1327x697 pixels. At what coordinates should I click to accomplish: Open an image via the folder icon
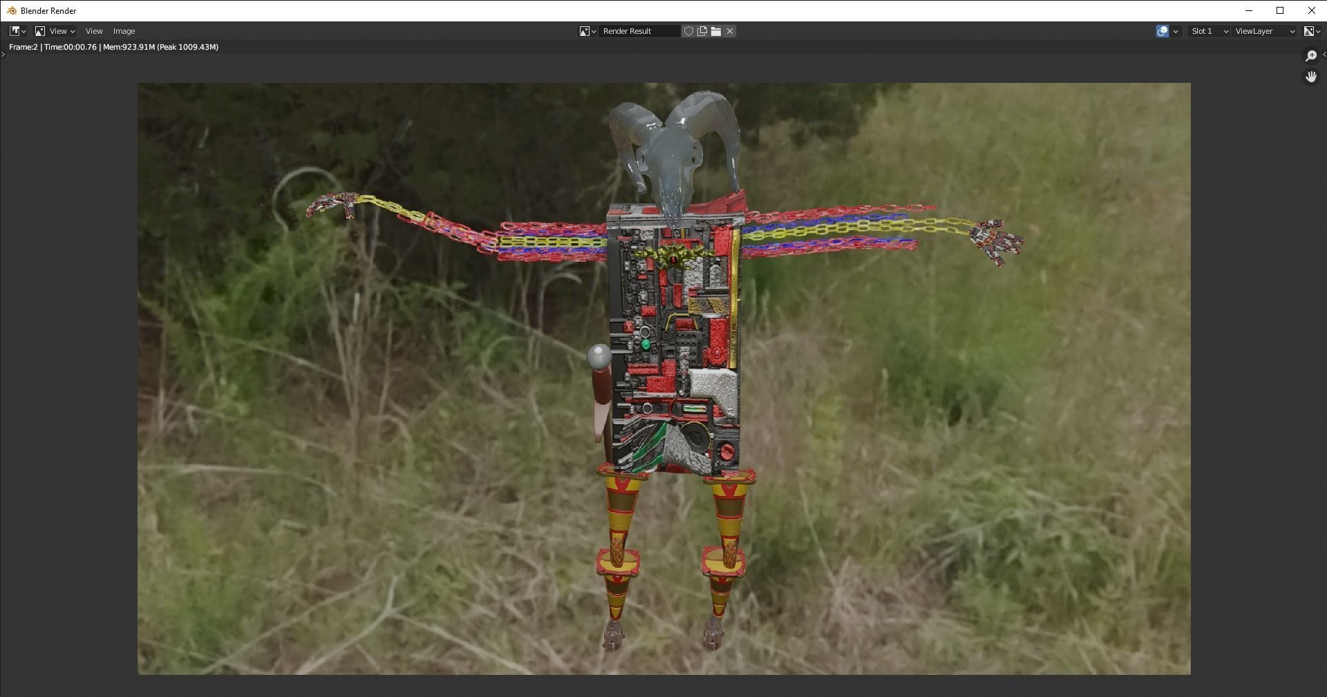[716, 30]
